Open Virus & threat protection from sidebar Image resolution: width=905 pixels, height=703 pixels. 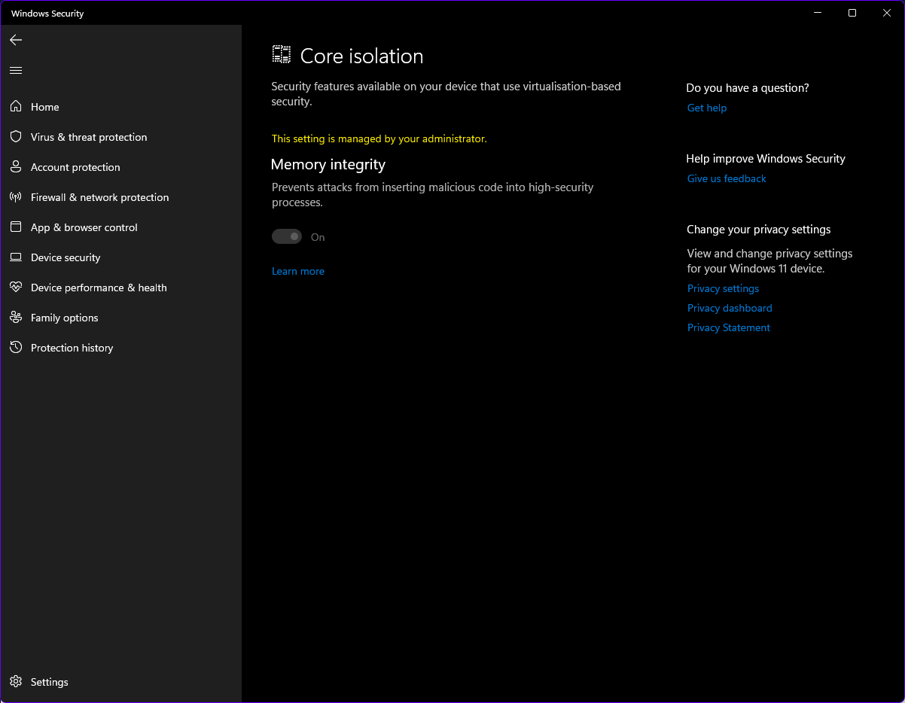click(x=89, y=136)
